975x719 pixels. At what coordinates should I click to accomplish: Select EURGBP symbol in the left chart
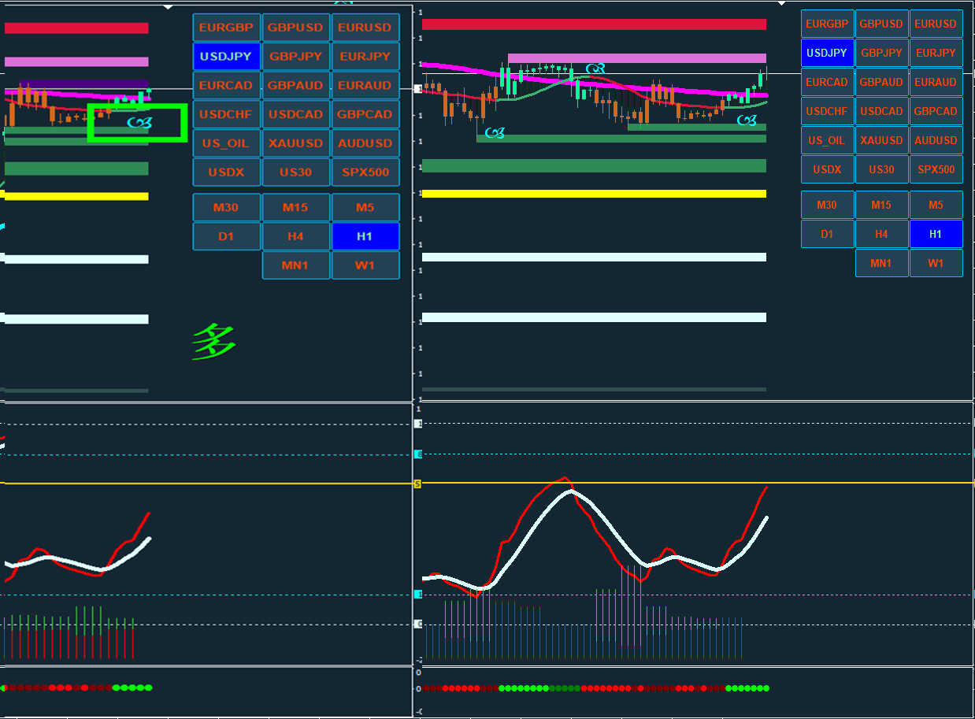(226, 28)
